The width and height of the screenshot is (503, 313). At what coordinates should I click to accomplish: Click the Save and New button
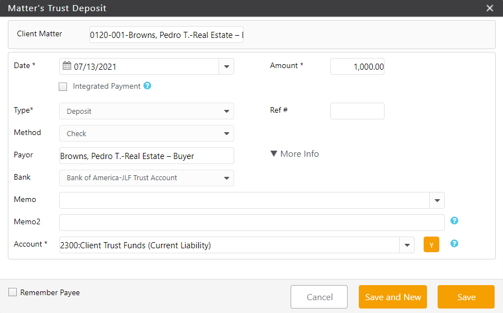393,297
